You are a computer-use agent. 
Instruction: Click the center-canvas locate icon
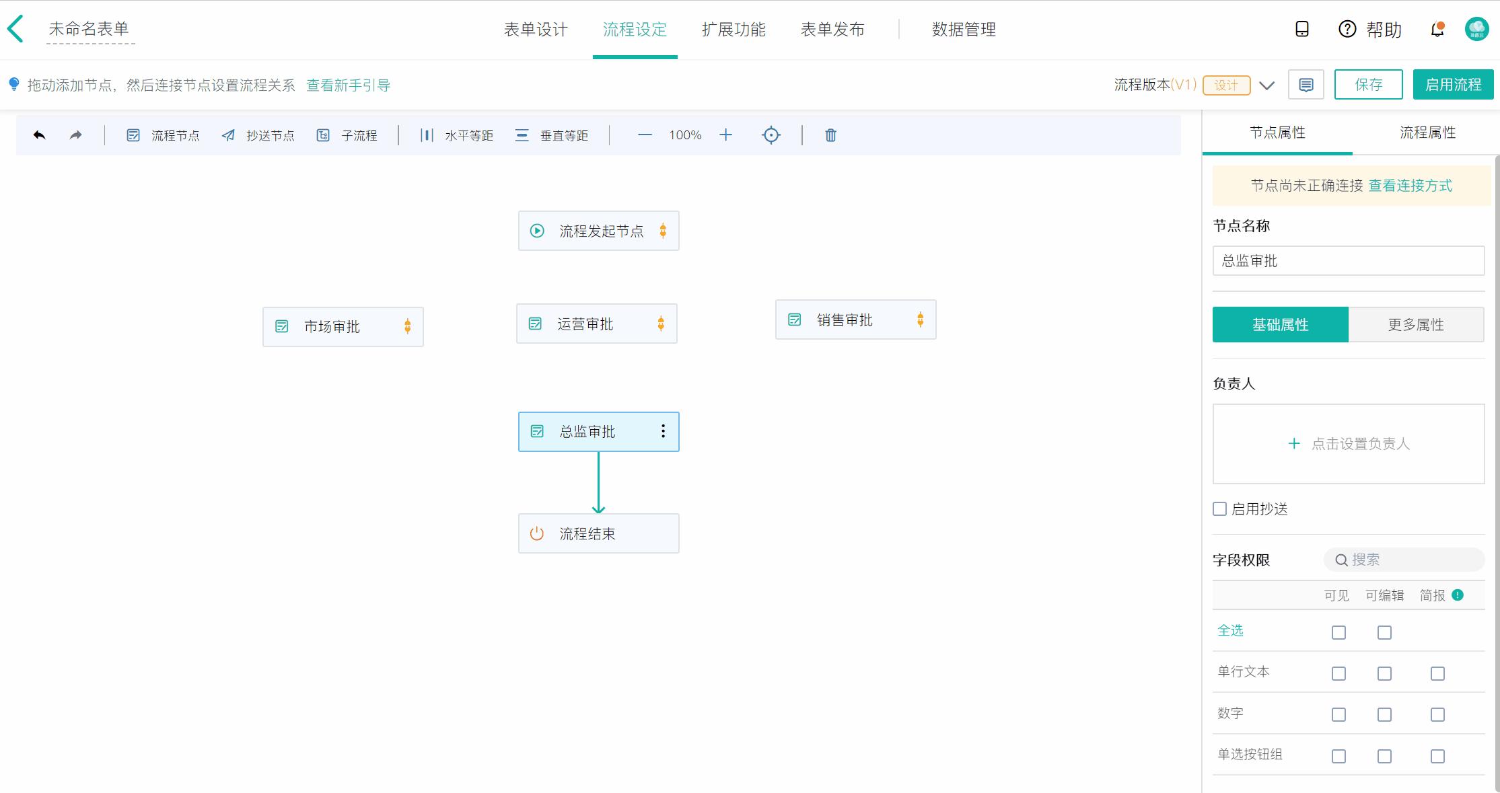[771, 135]
